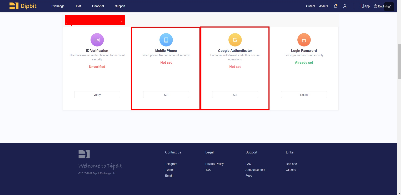The image size is (401, 195).
Task: Click Set button under Google Authenticator
Action: (x=235, y=95)
